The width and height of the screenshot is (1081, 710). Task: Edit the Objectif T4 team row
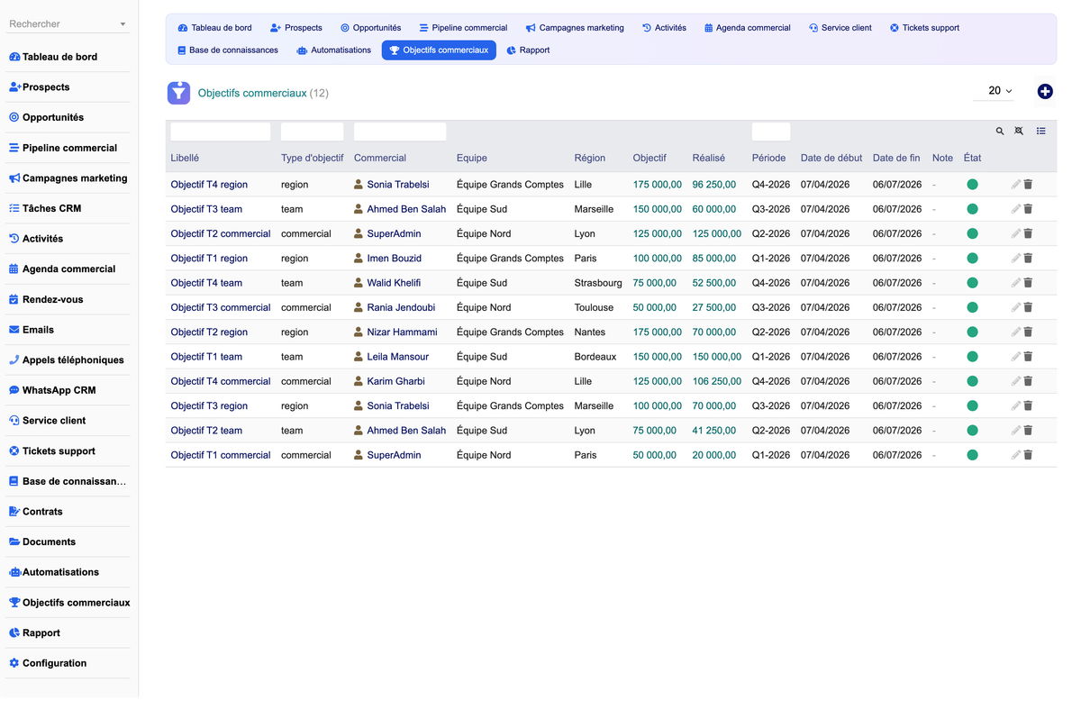tap(1016, 283)
